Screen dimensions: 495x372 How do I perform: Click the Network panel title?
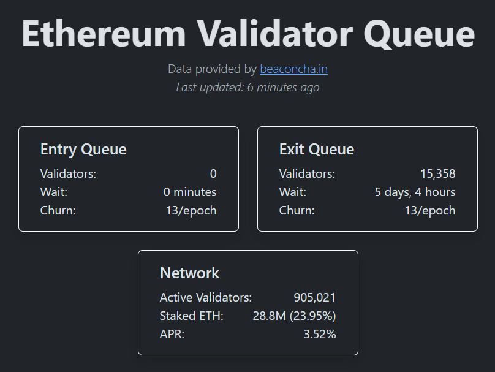point(189,273)
